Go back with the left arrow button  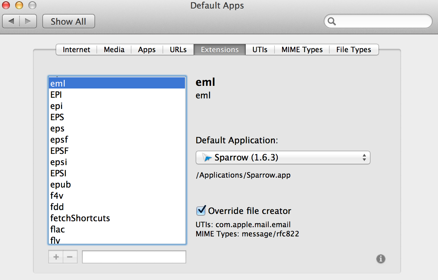click(x=11, y=21)
